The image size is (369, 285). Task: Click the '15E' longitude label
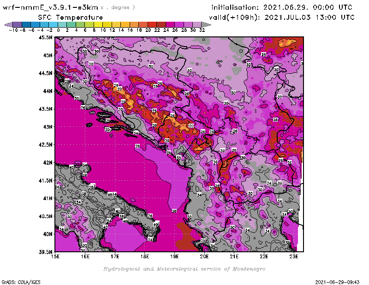click(x=55, y=256)
